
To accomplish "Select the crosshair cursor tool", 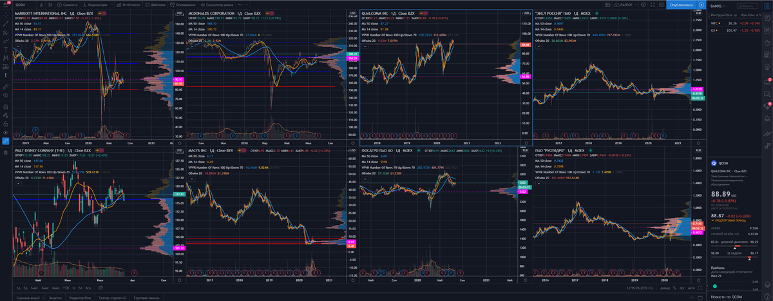I will pyautogui.click(x=6, y=15).
